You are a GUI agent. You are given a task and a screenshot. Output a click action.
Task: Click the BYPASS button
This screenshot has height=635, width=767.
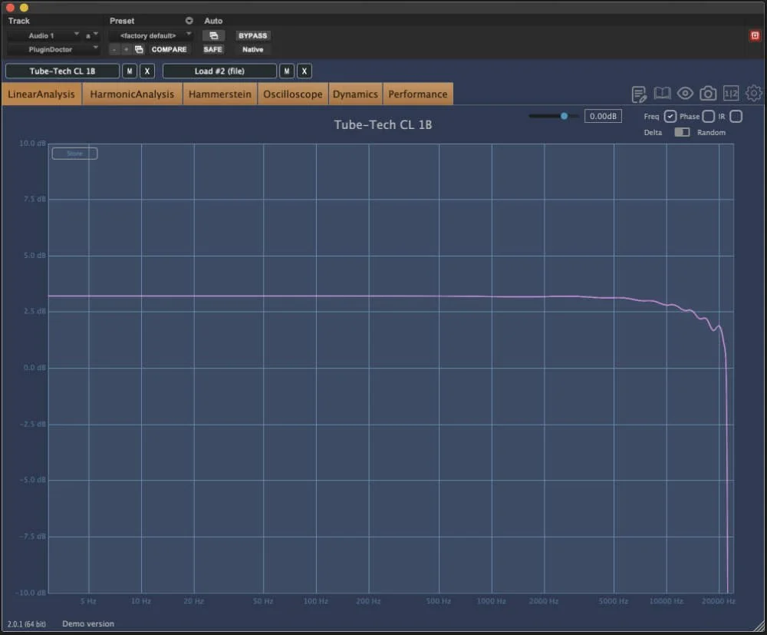tap(252, 35)
